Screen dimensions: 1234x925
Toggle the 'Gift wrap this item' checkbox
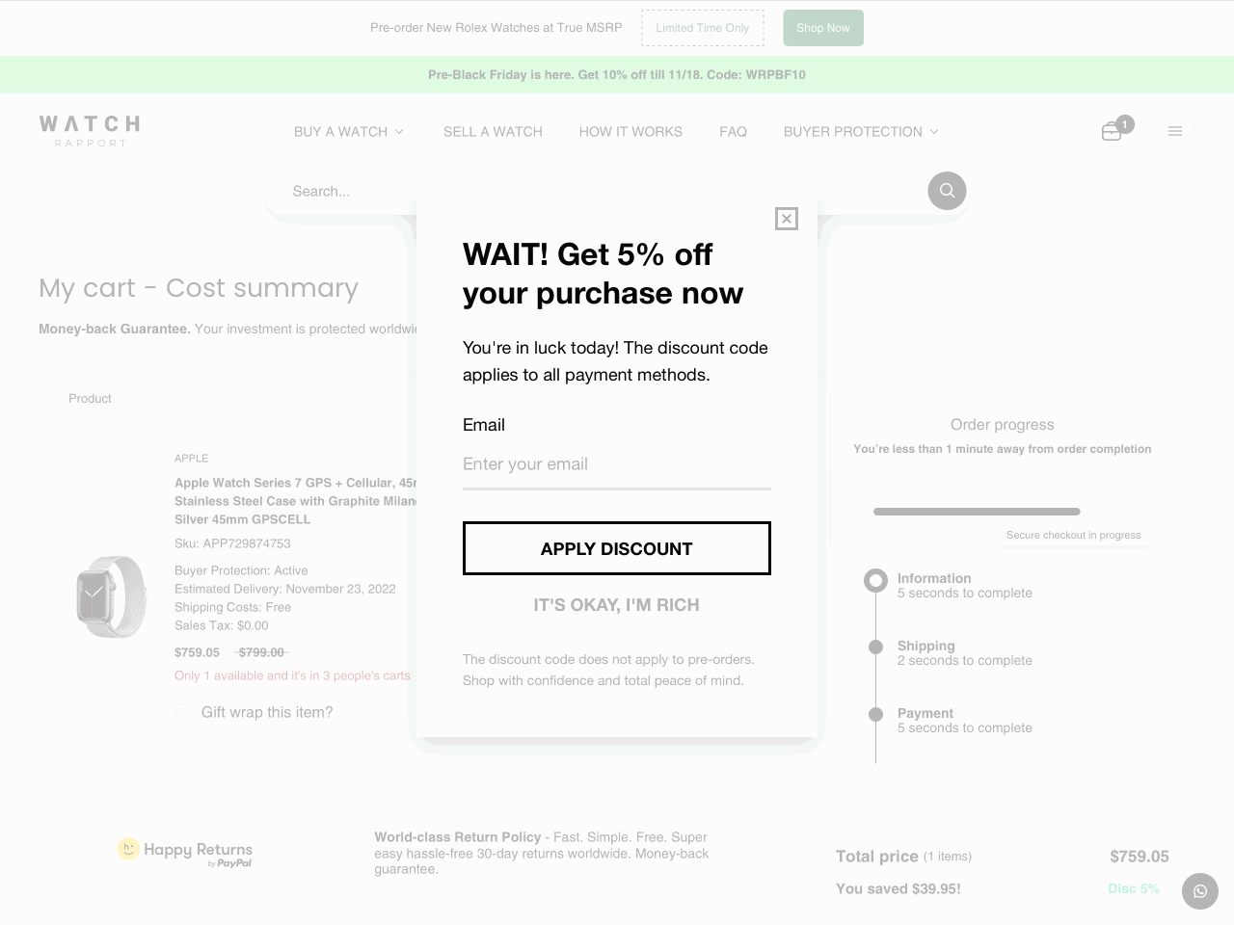183,711
